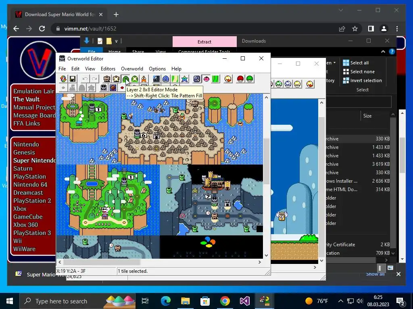413x309 pixels.
Task: Open the Edit menu in Overworld Editor
Action: (75, 68)
